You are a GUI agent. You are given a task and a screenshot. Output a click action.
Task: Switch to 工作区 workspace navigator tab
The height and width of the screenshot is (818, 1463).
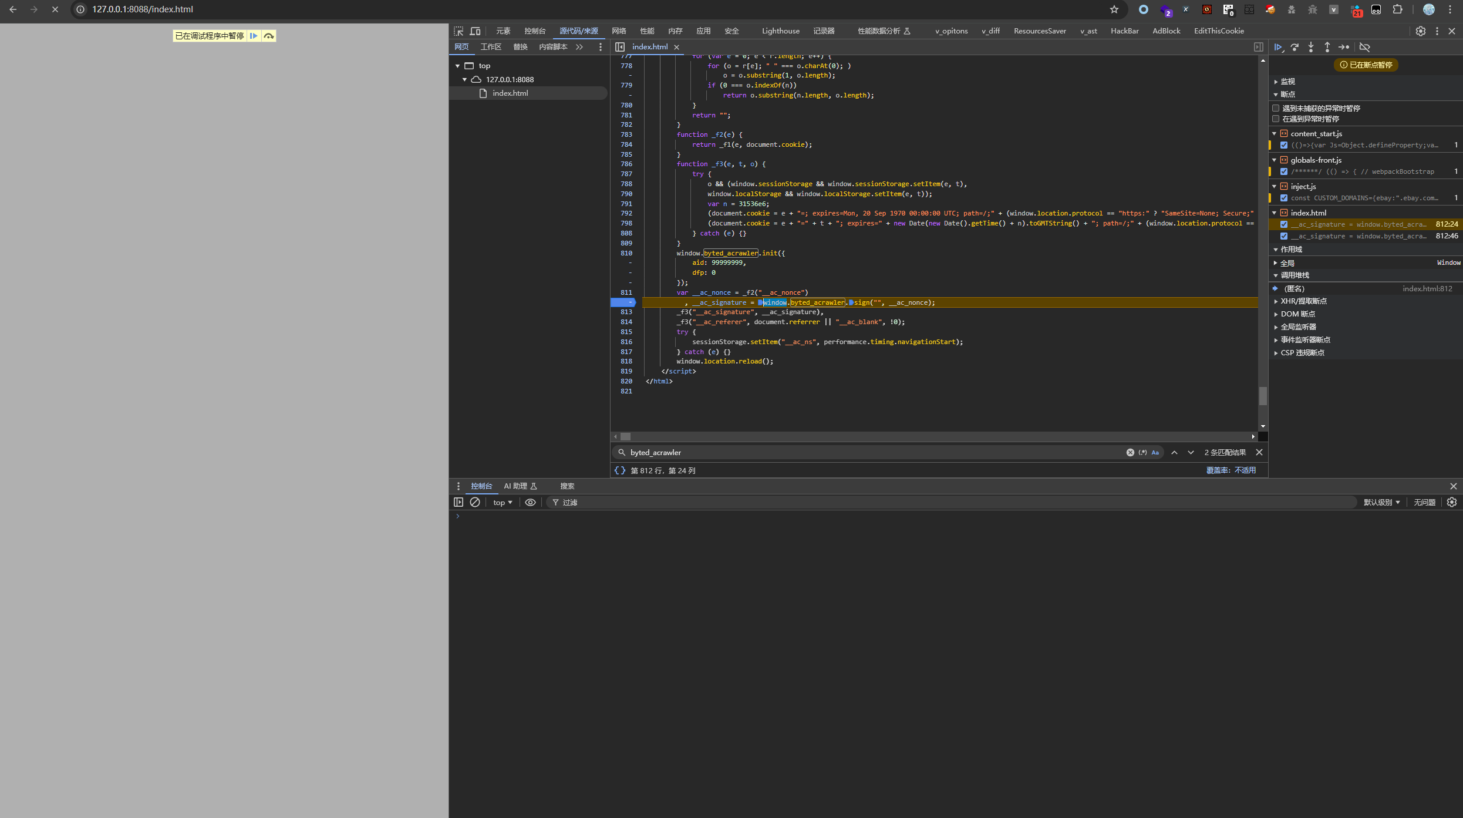click(x=491, y=47)
